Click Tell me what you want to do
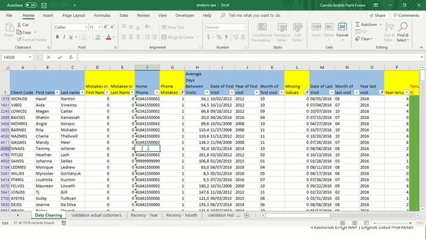426x239 pixels. (x=254, y=15)
